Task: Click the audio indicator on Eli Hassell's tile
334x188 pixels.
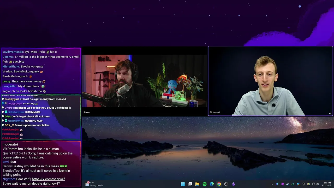Action: point(330,113)
